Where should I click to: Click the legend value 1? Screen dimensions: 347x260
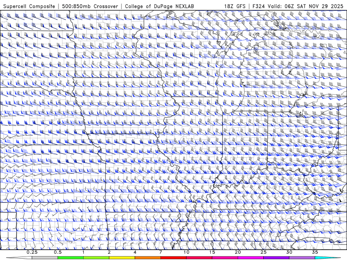click(x=83, y=252)
